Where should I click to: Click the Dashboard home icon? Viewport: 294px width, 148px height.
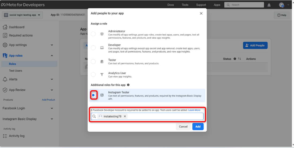click(5, 27)
